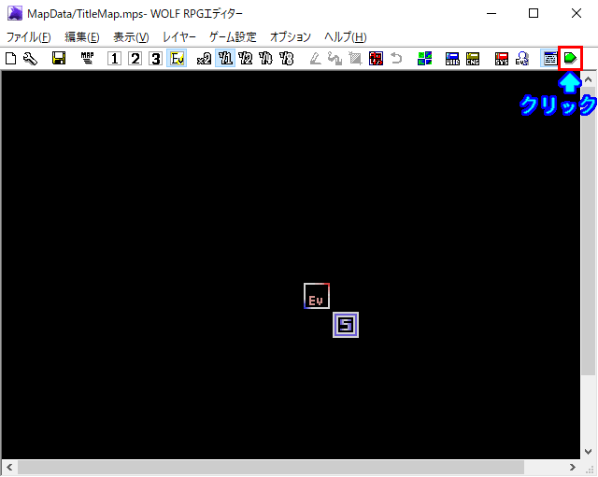Image resolution: width=598 pixels, height=477 pixels.
Task: Switch to layer 2
Action: click(135, 59)
